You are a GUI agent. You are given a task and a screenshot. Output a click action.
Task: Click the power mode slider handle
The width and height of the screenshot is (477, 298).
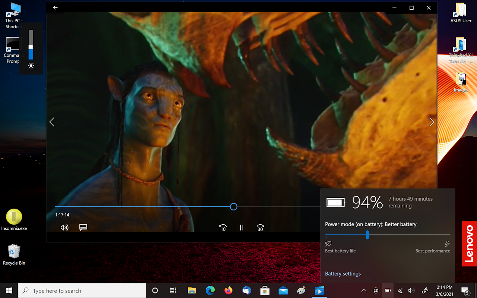click(367, 235)
